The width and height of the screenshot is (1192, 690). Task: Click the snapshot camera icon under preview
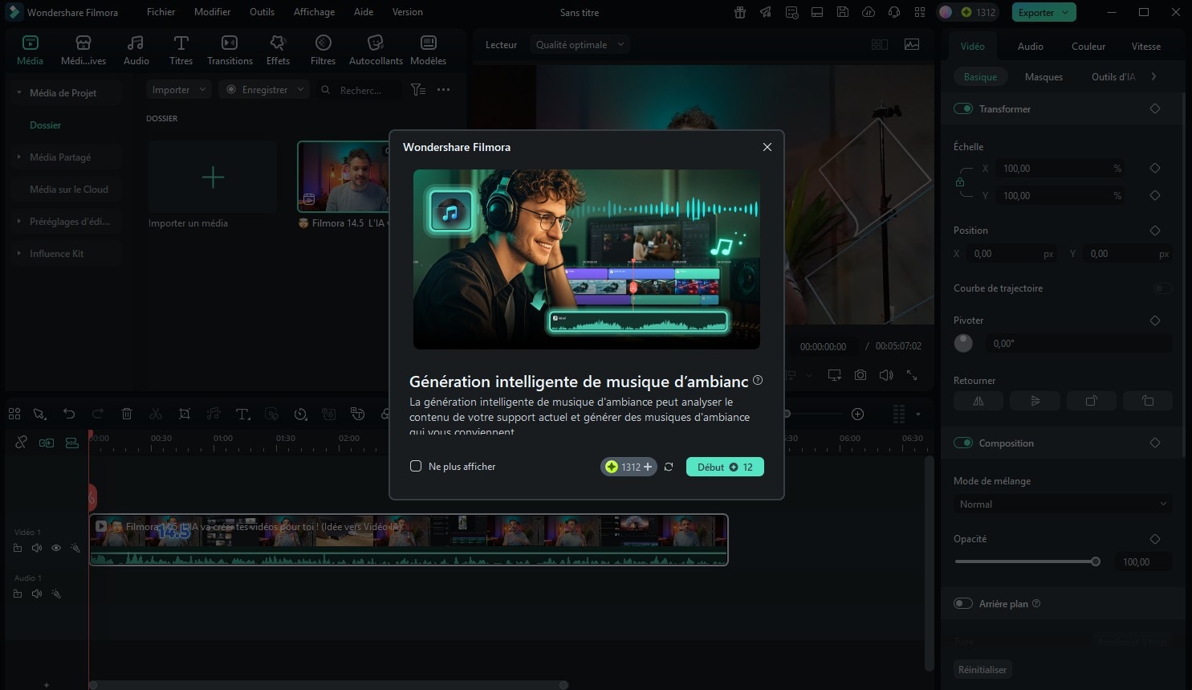pos(860,375)
